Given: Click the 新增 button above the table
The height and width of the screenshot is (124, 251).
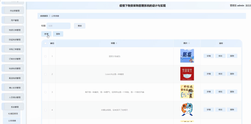Looking at the screenshot, I should pos(46,34).
